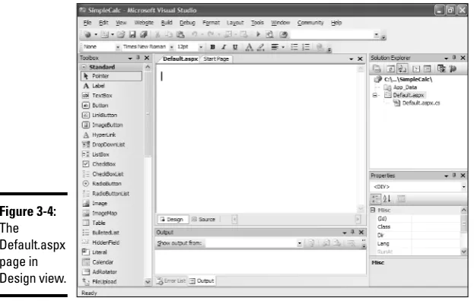Insert numbered list from formatting toolbar
This screenshot has width=474, height=301.
306,47
